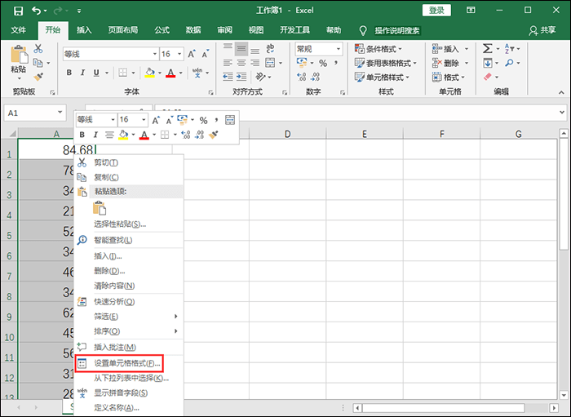Click the Undo arrow icon
Screen dimensions: 571x417
[x=37, y=11]
